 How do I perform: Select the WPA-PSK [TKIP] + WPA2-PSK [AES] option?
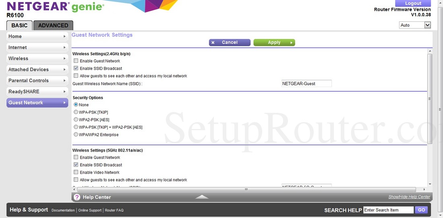[76, 127]
